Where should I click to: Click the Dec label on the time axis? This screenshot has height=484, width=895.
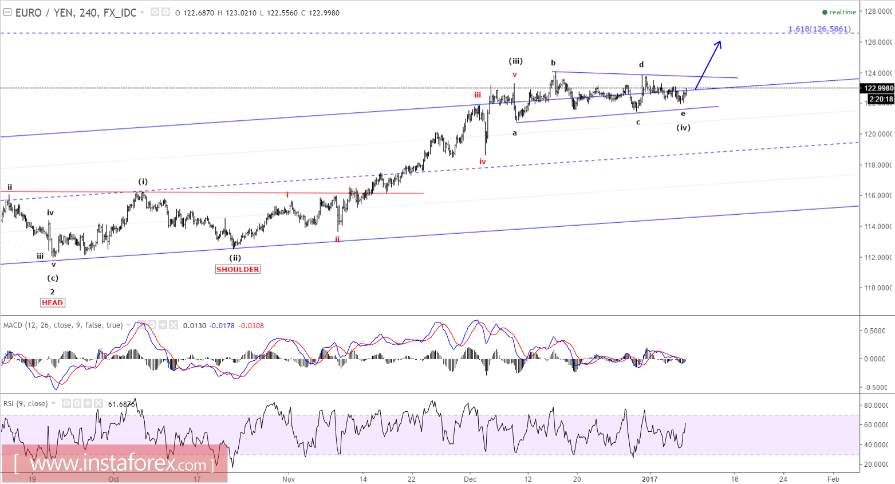470,478
